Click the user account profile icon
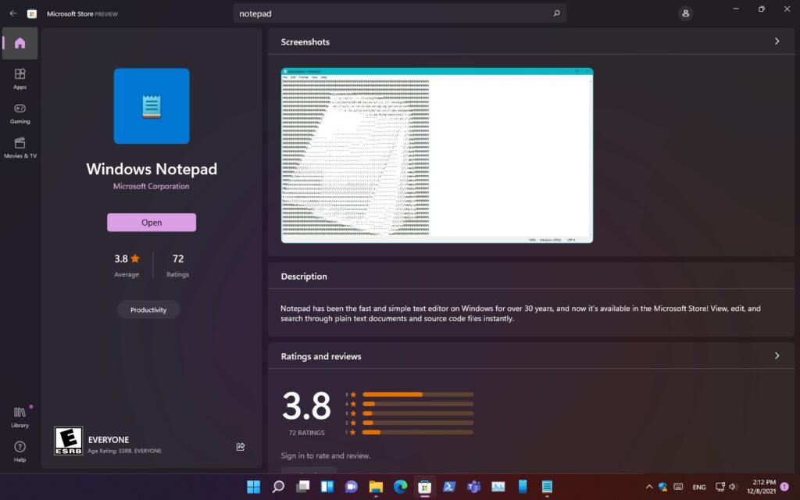The image size is (800, 500). (x=685, y=13)
